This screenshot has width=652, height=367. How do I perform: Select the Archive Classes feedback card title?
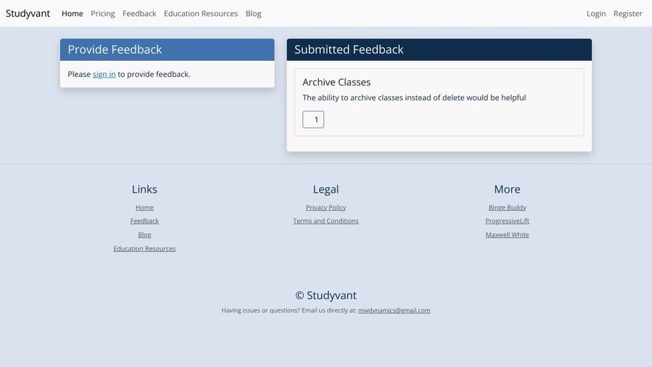click(x=336, y=82)
